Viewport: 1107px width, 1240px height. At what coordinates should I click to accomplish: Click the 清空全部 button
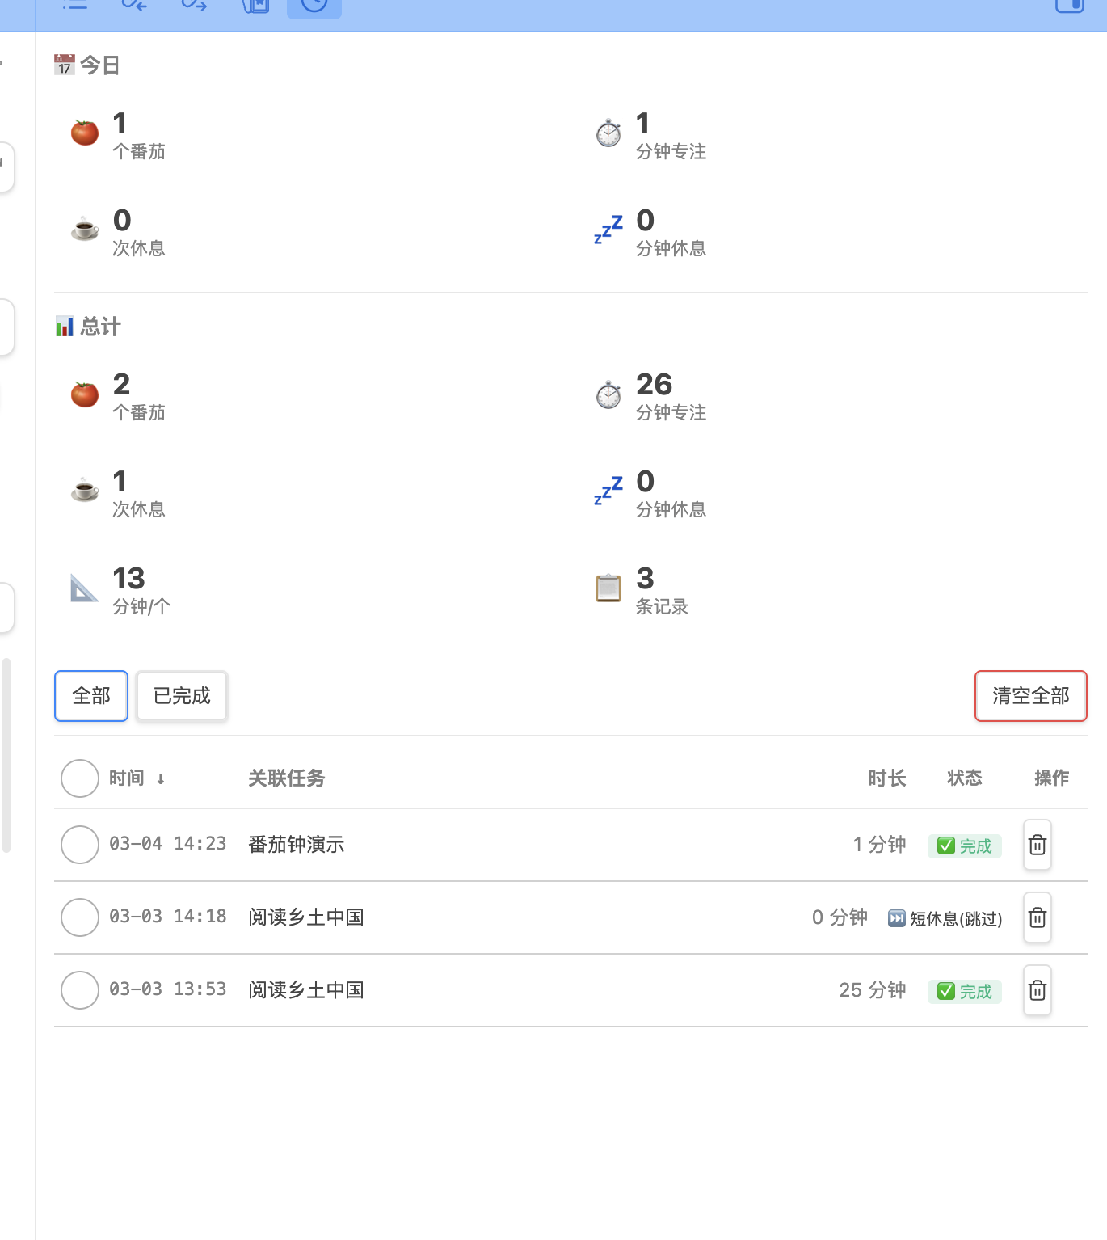click(1030, 695)
